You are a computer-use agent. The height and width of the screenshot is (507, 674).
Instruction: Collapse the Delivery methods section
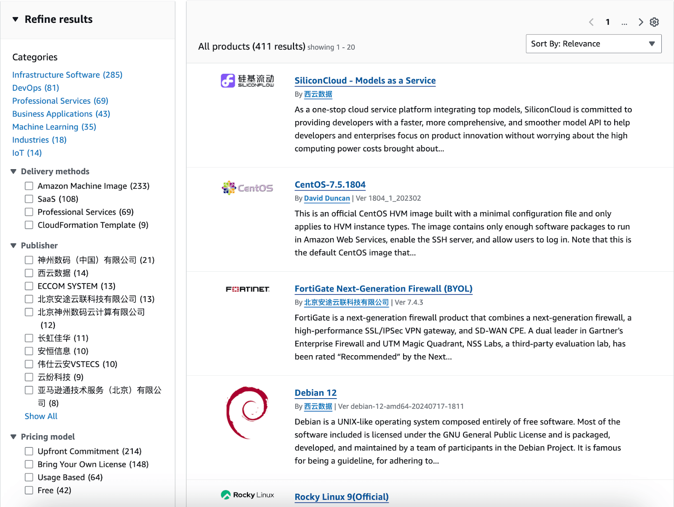[x=13, y=172]
